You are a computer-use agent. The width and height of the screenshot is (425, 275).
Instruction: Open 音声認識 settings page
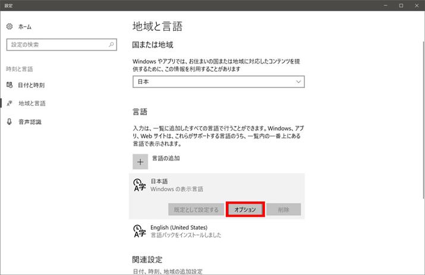30,122
